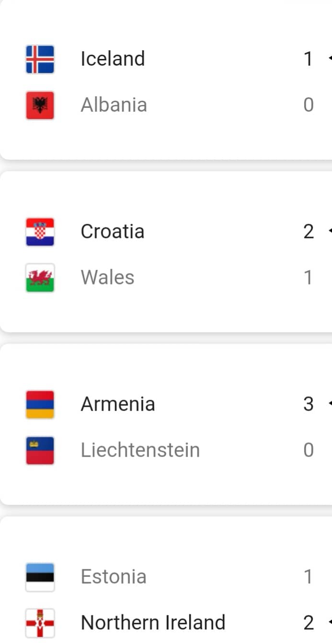Tap the Northern Ireland flag icon

(40, 622)
